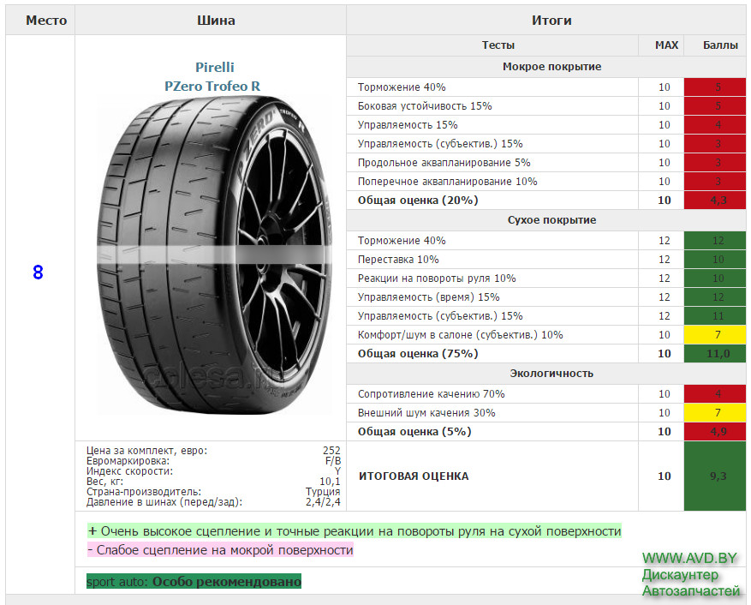Click 'sport auto: Особо рекомендовано' verdict
This screenshot has width=751, height=605.
pos(194,582)
